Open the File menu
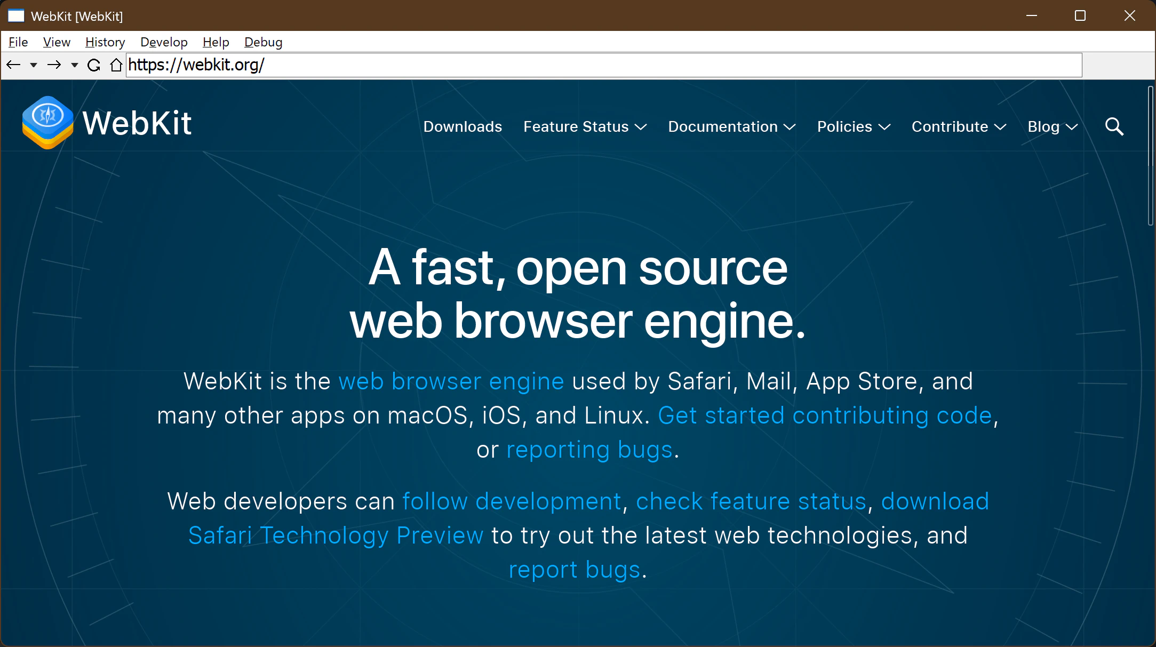The image size is (1156, 647). [18, 42]
